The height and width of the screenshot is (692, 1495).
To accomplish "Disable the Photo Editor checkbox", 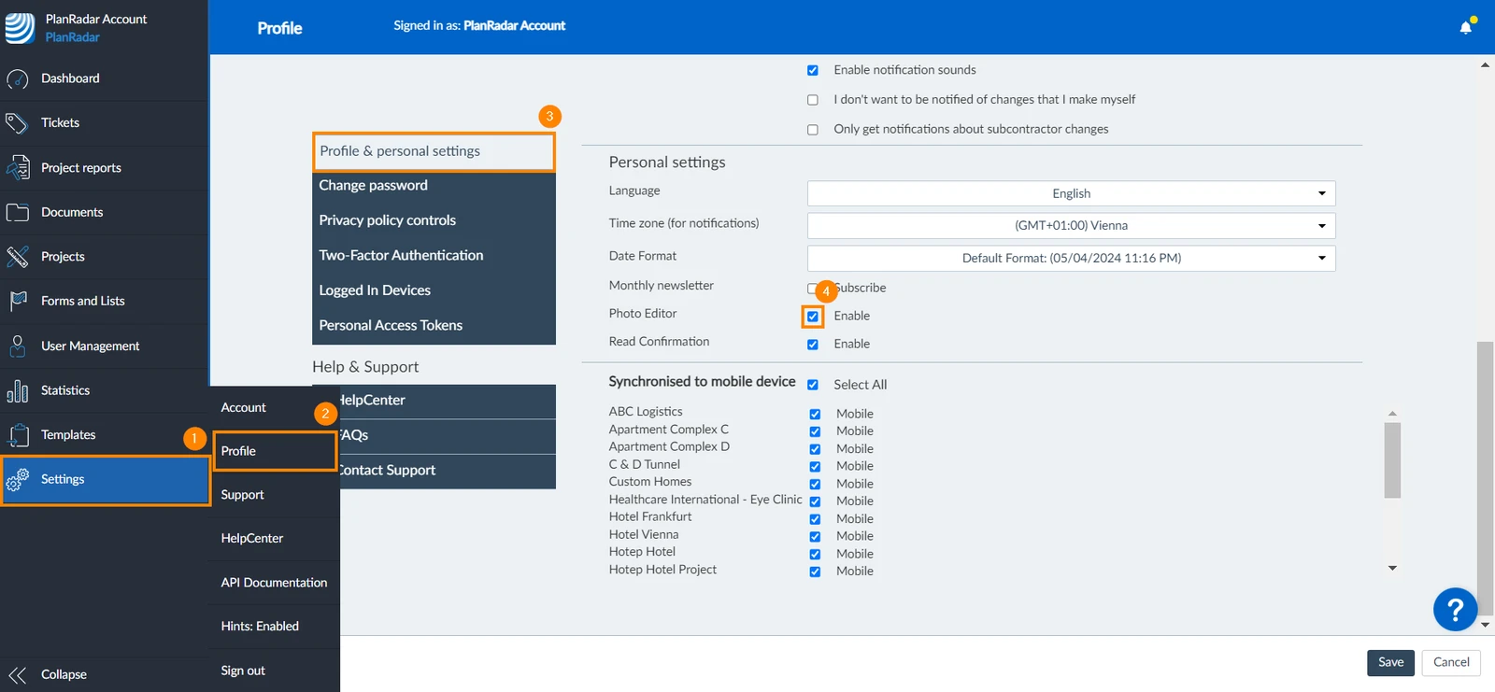I will 813,317.
